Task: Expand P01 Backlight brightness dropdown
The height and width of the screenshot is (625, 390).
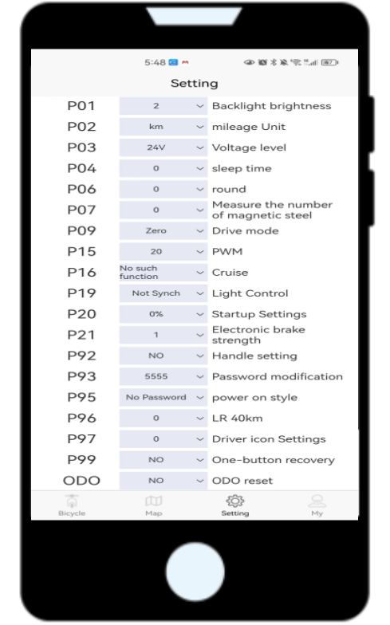Action: (163, 106)
